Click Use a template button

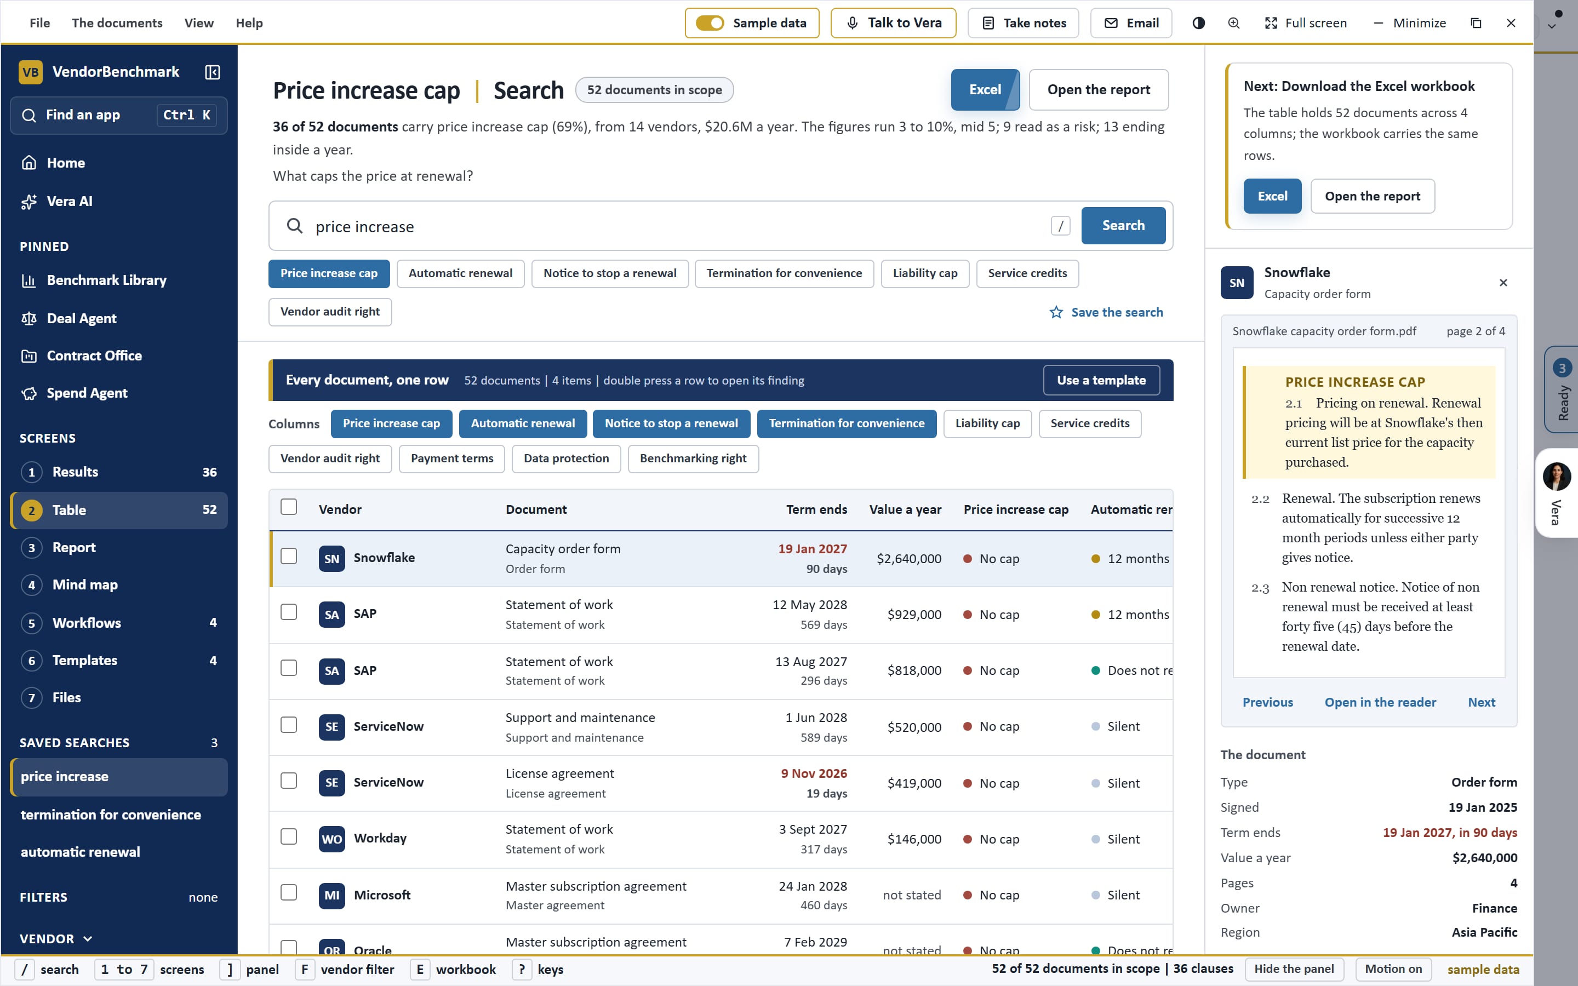[1101, 380]
